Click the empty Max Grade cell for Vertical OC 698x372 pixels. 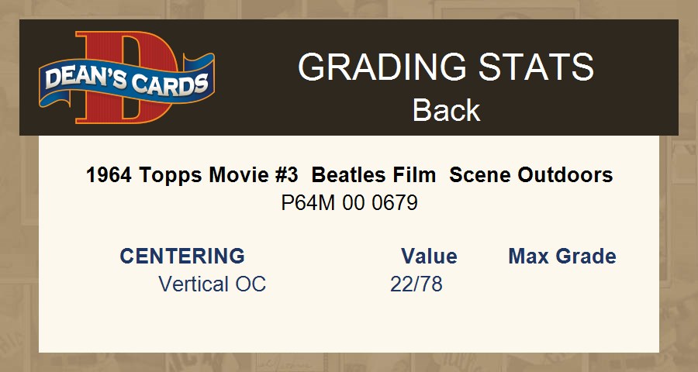(x=562, y=284)
